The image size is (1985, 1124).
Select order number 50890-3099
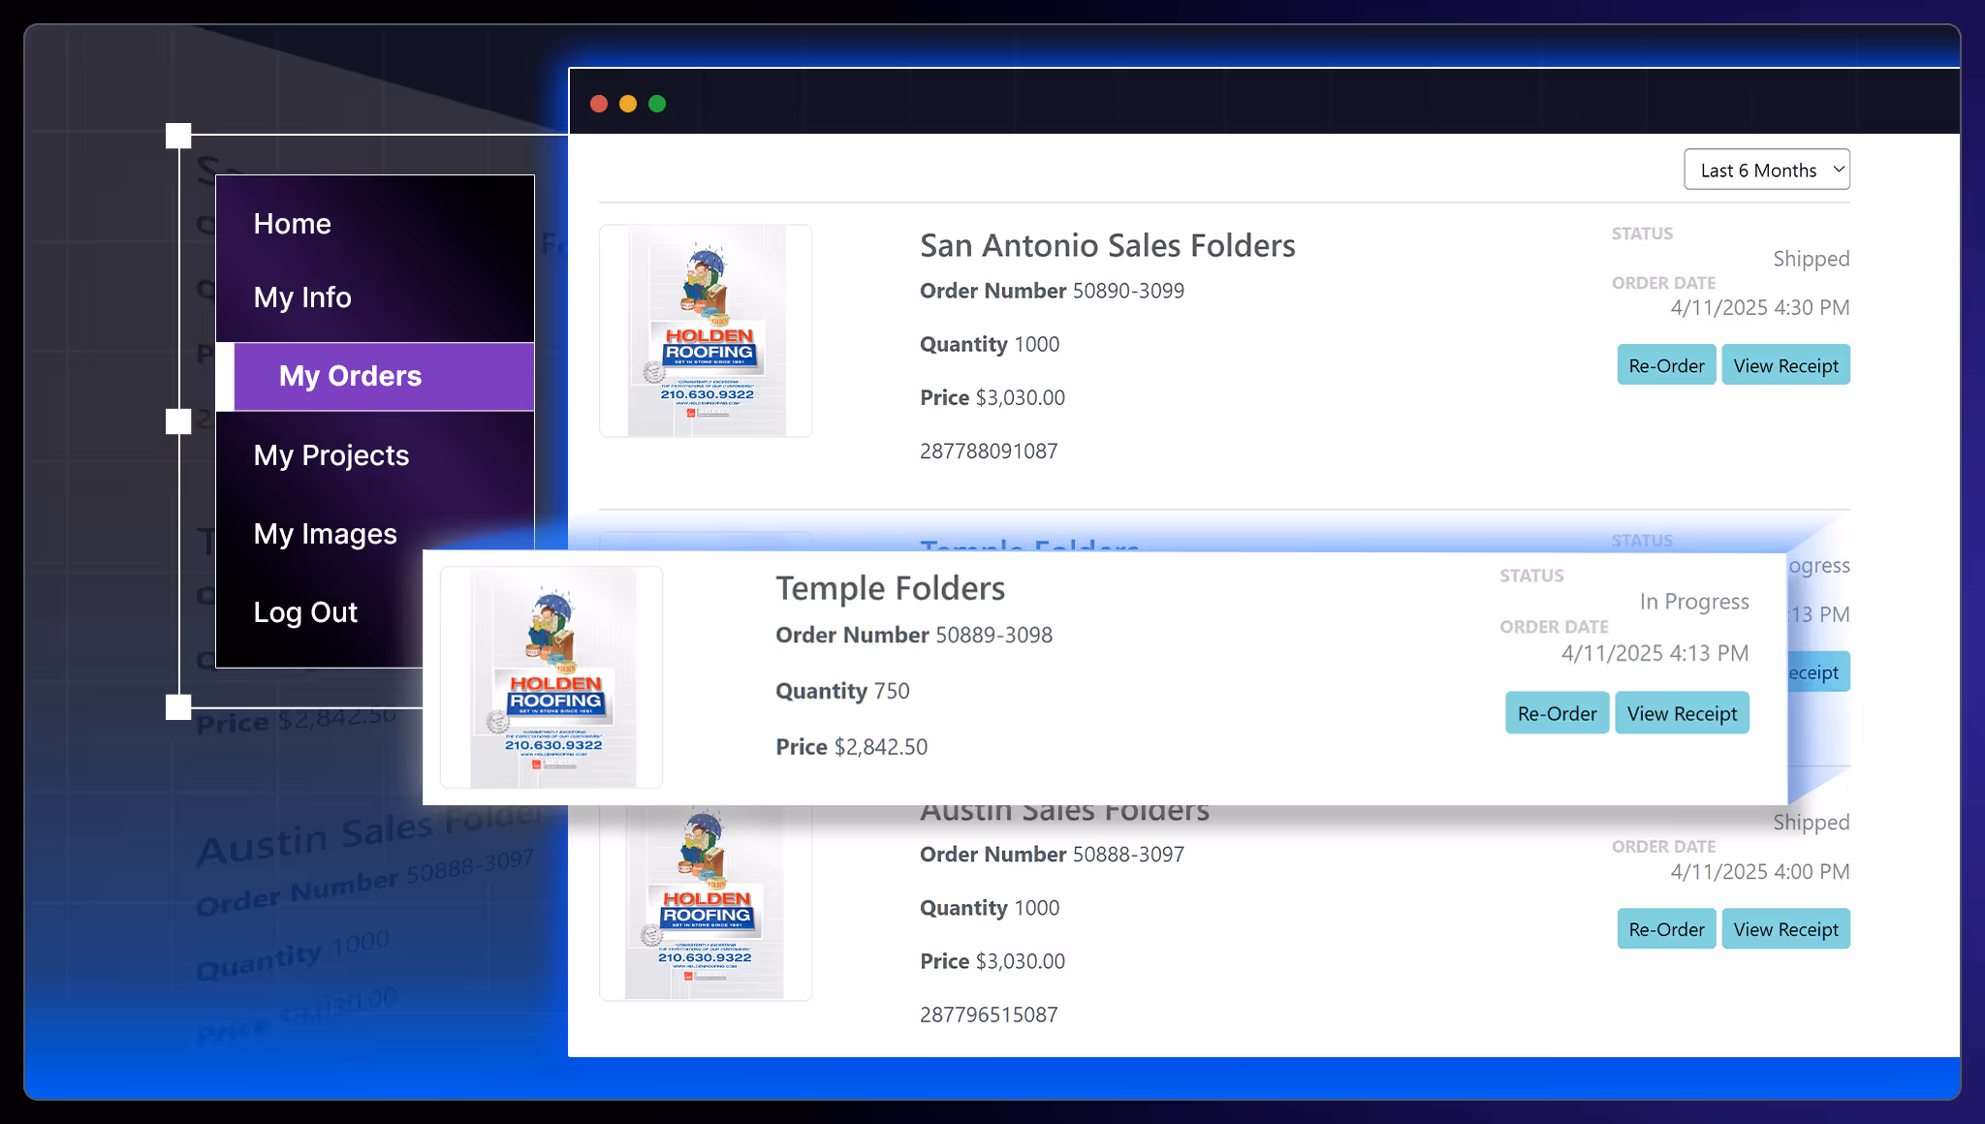pos(1128,291)
